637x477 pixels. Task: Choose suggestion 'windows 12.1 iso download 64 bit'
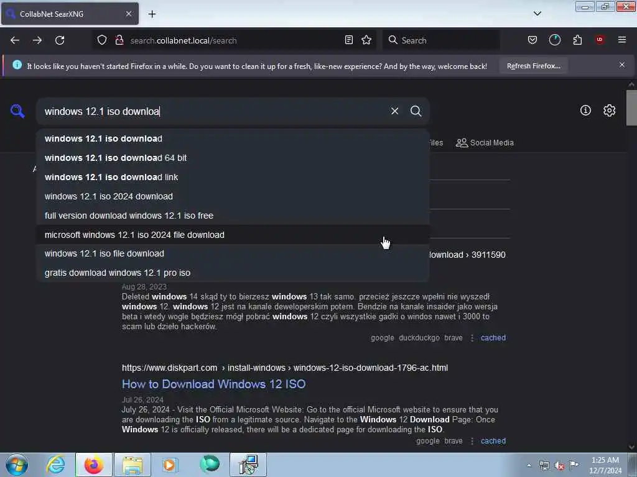click(233, 158)
